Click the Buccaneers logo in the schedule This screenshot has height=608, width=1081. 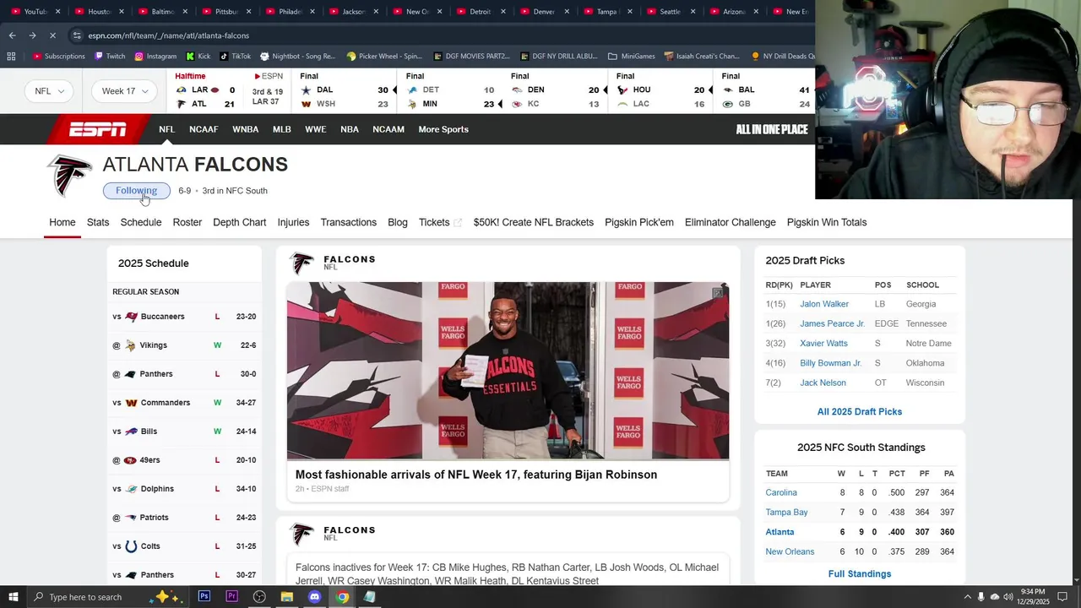131,317
